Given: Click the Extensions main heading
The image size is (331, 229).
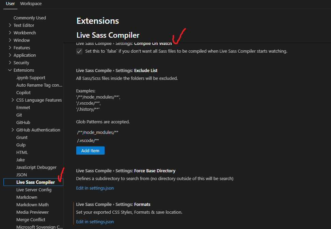Looking at the screenshot, I should coord(98,21).
